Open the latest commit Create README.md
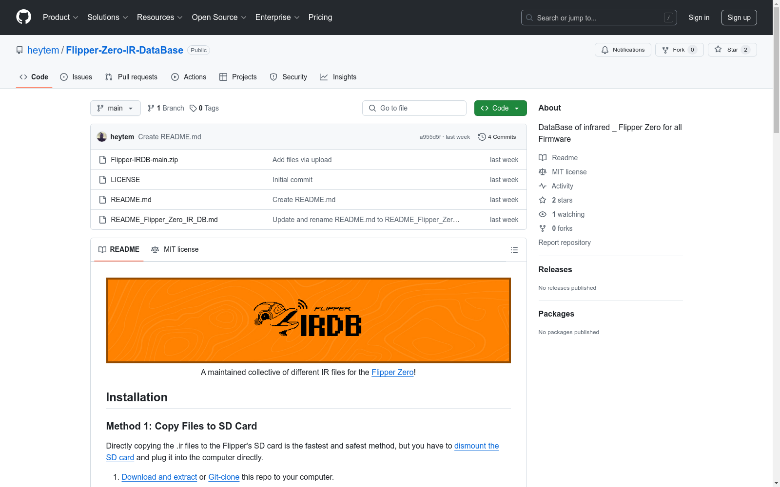The image size is (780, 487). (x=170, y=137)
